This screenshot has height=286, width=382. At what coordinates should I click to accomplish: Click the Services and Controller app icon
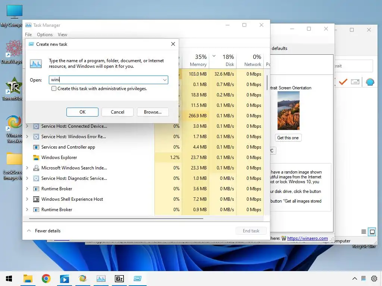[36, 147]
